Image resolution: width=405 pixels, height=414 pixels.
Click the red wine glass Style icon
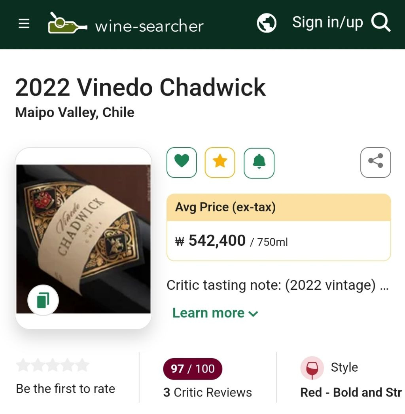coord(312,368)
